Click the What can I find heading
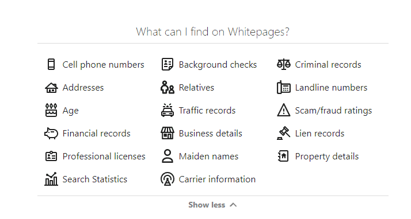Image resolution: width=411 pixels, height=219 pixels. pos(213,32)
